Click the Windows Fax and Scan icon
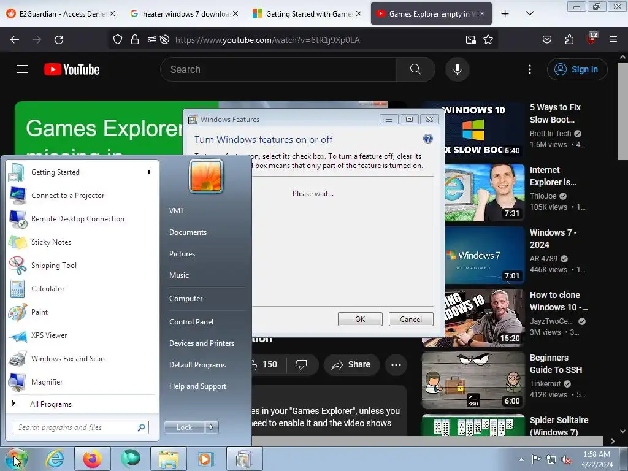Viewport: 628px width, 471px height. (x=18, y=359)
